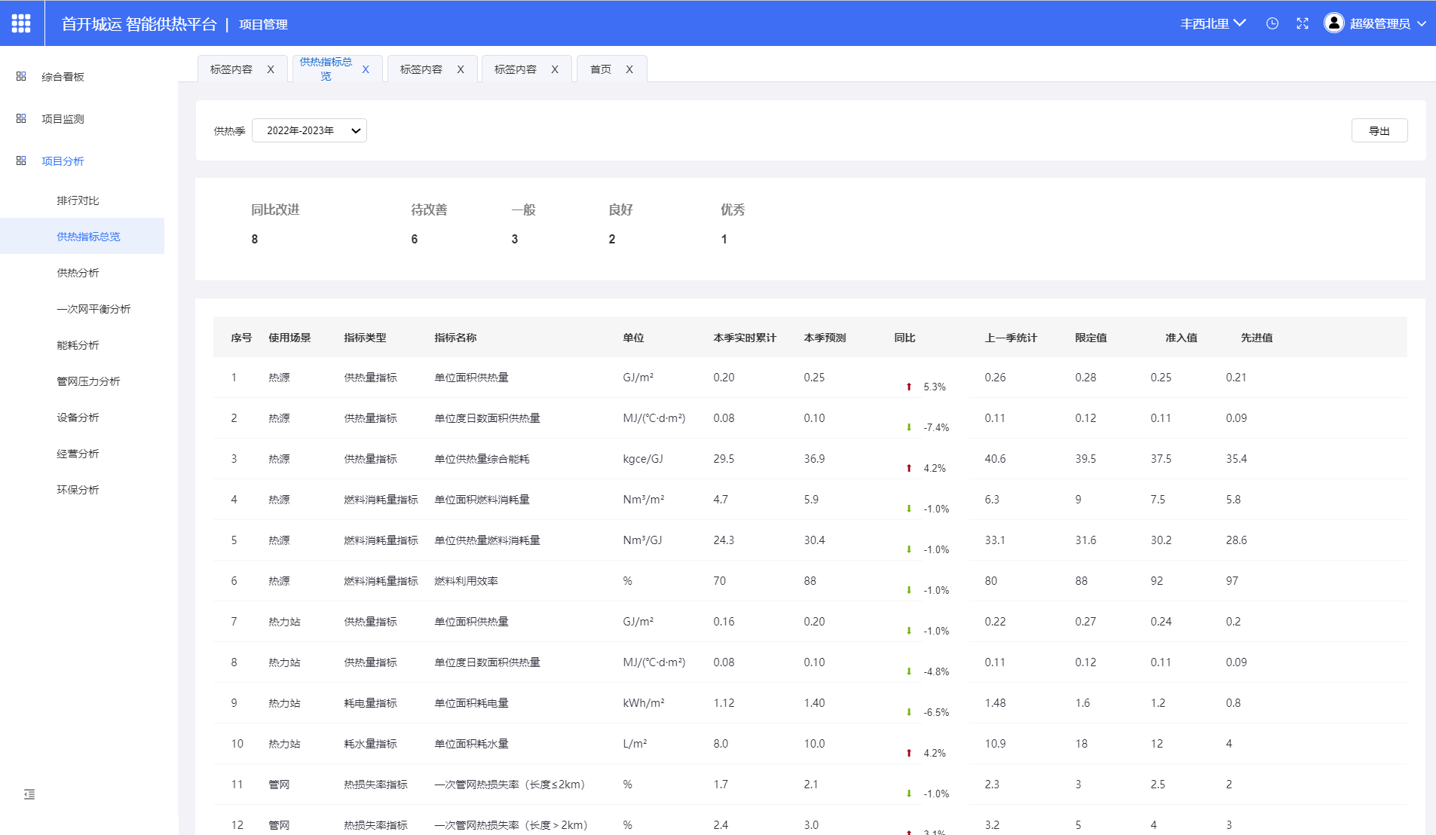Screen dimensions: 1436x835
Task: Click the red up arrow in row 1
Action: [909, 387]
